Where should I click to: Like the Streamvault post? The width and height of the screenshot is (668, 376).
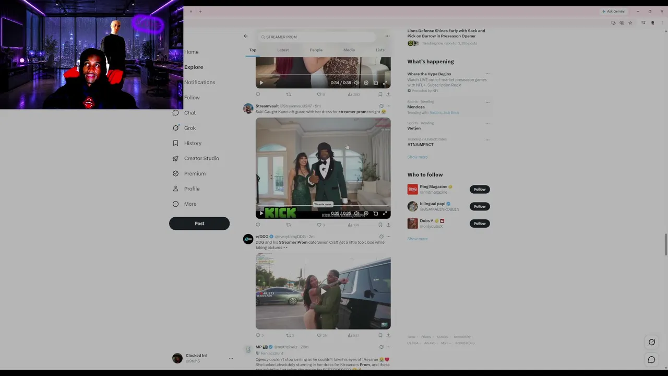(x=319, y=225)
